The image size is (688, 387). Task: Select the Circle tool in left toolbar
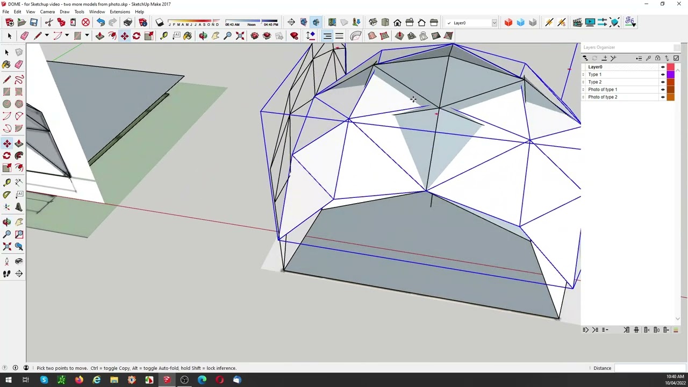click(x=7, y=104)
